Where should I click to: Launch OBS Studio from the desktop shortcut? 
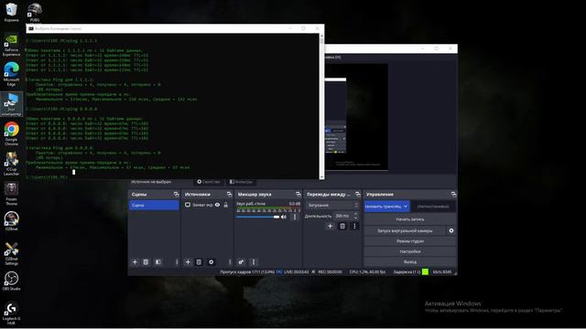point(11,281)
